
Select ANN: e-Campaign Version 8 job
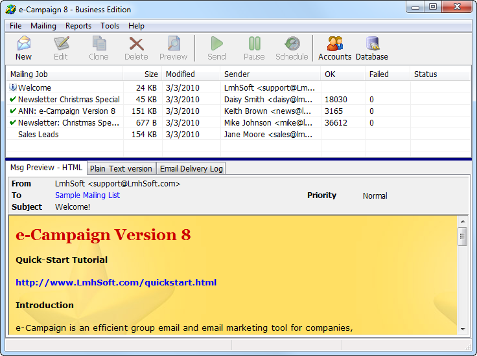(238, 111)
